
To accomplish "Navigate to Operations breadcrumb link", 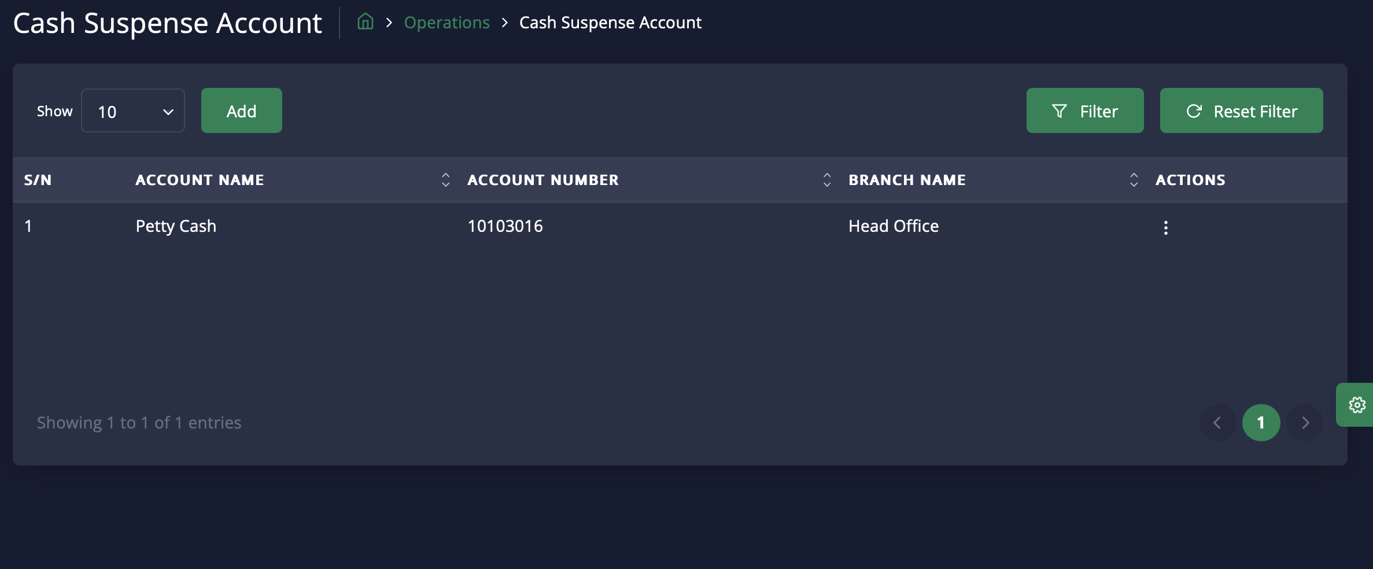I will [446, 23].
